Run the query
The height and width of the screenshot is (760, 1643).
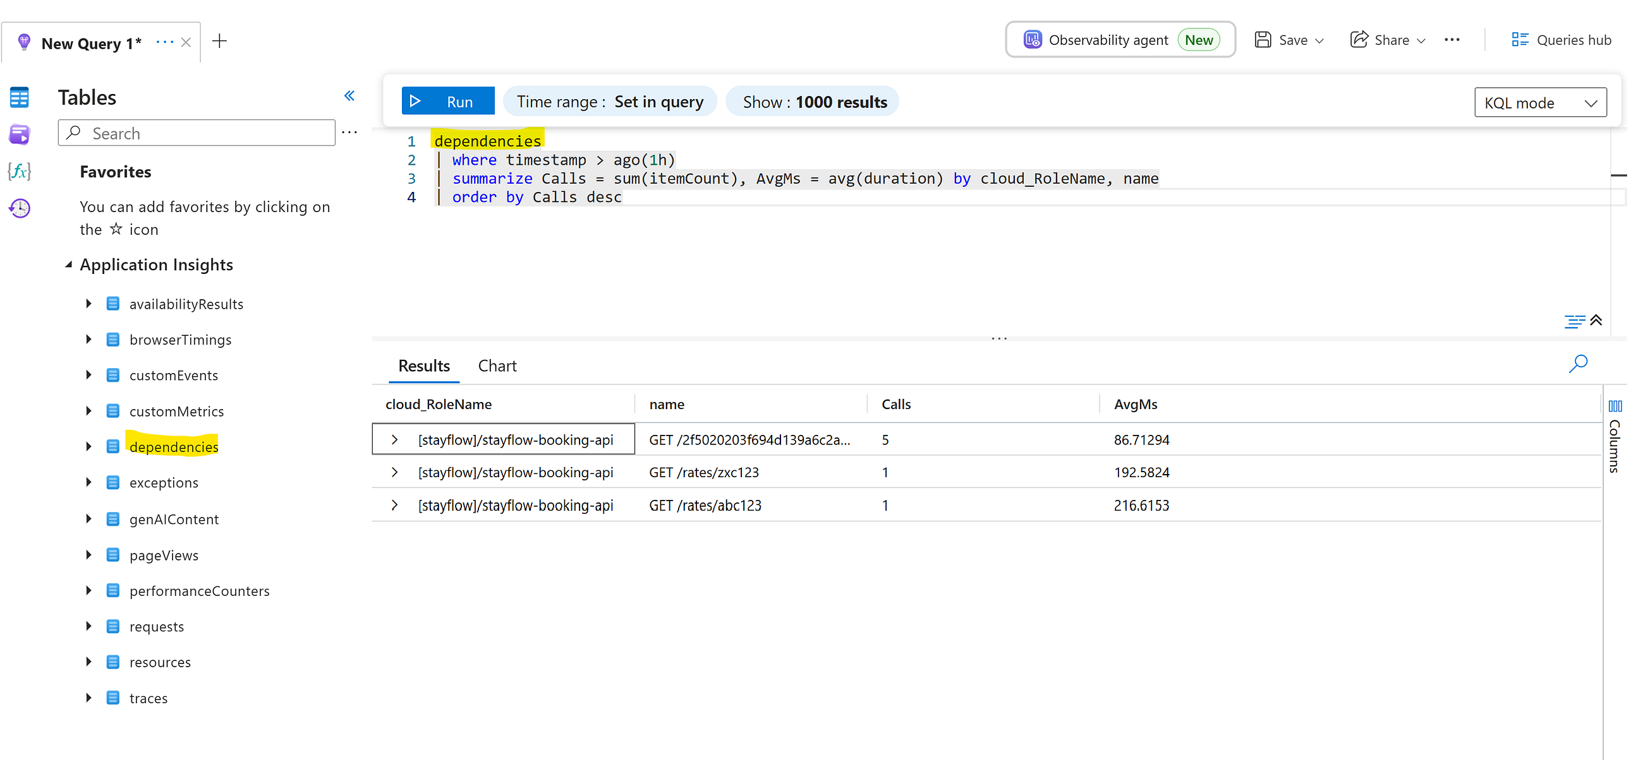point(448,101)
